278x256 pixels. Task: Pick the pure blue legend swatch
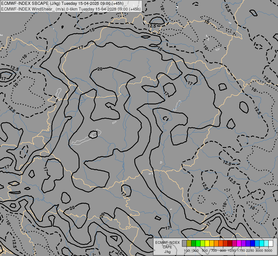253,243
